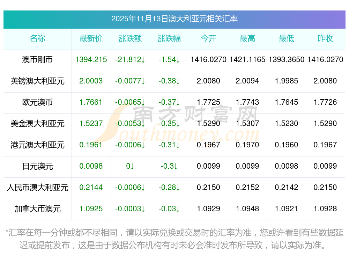Select the low value 0.1960

(x=287, y=145)
